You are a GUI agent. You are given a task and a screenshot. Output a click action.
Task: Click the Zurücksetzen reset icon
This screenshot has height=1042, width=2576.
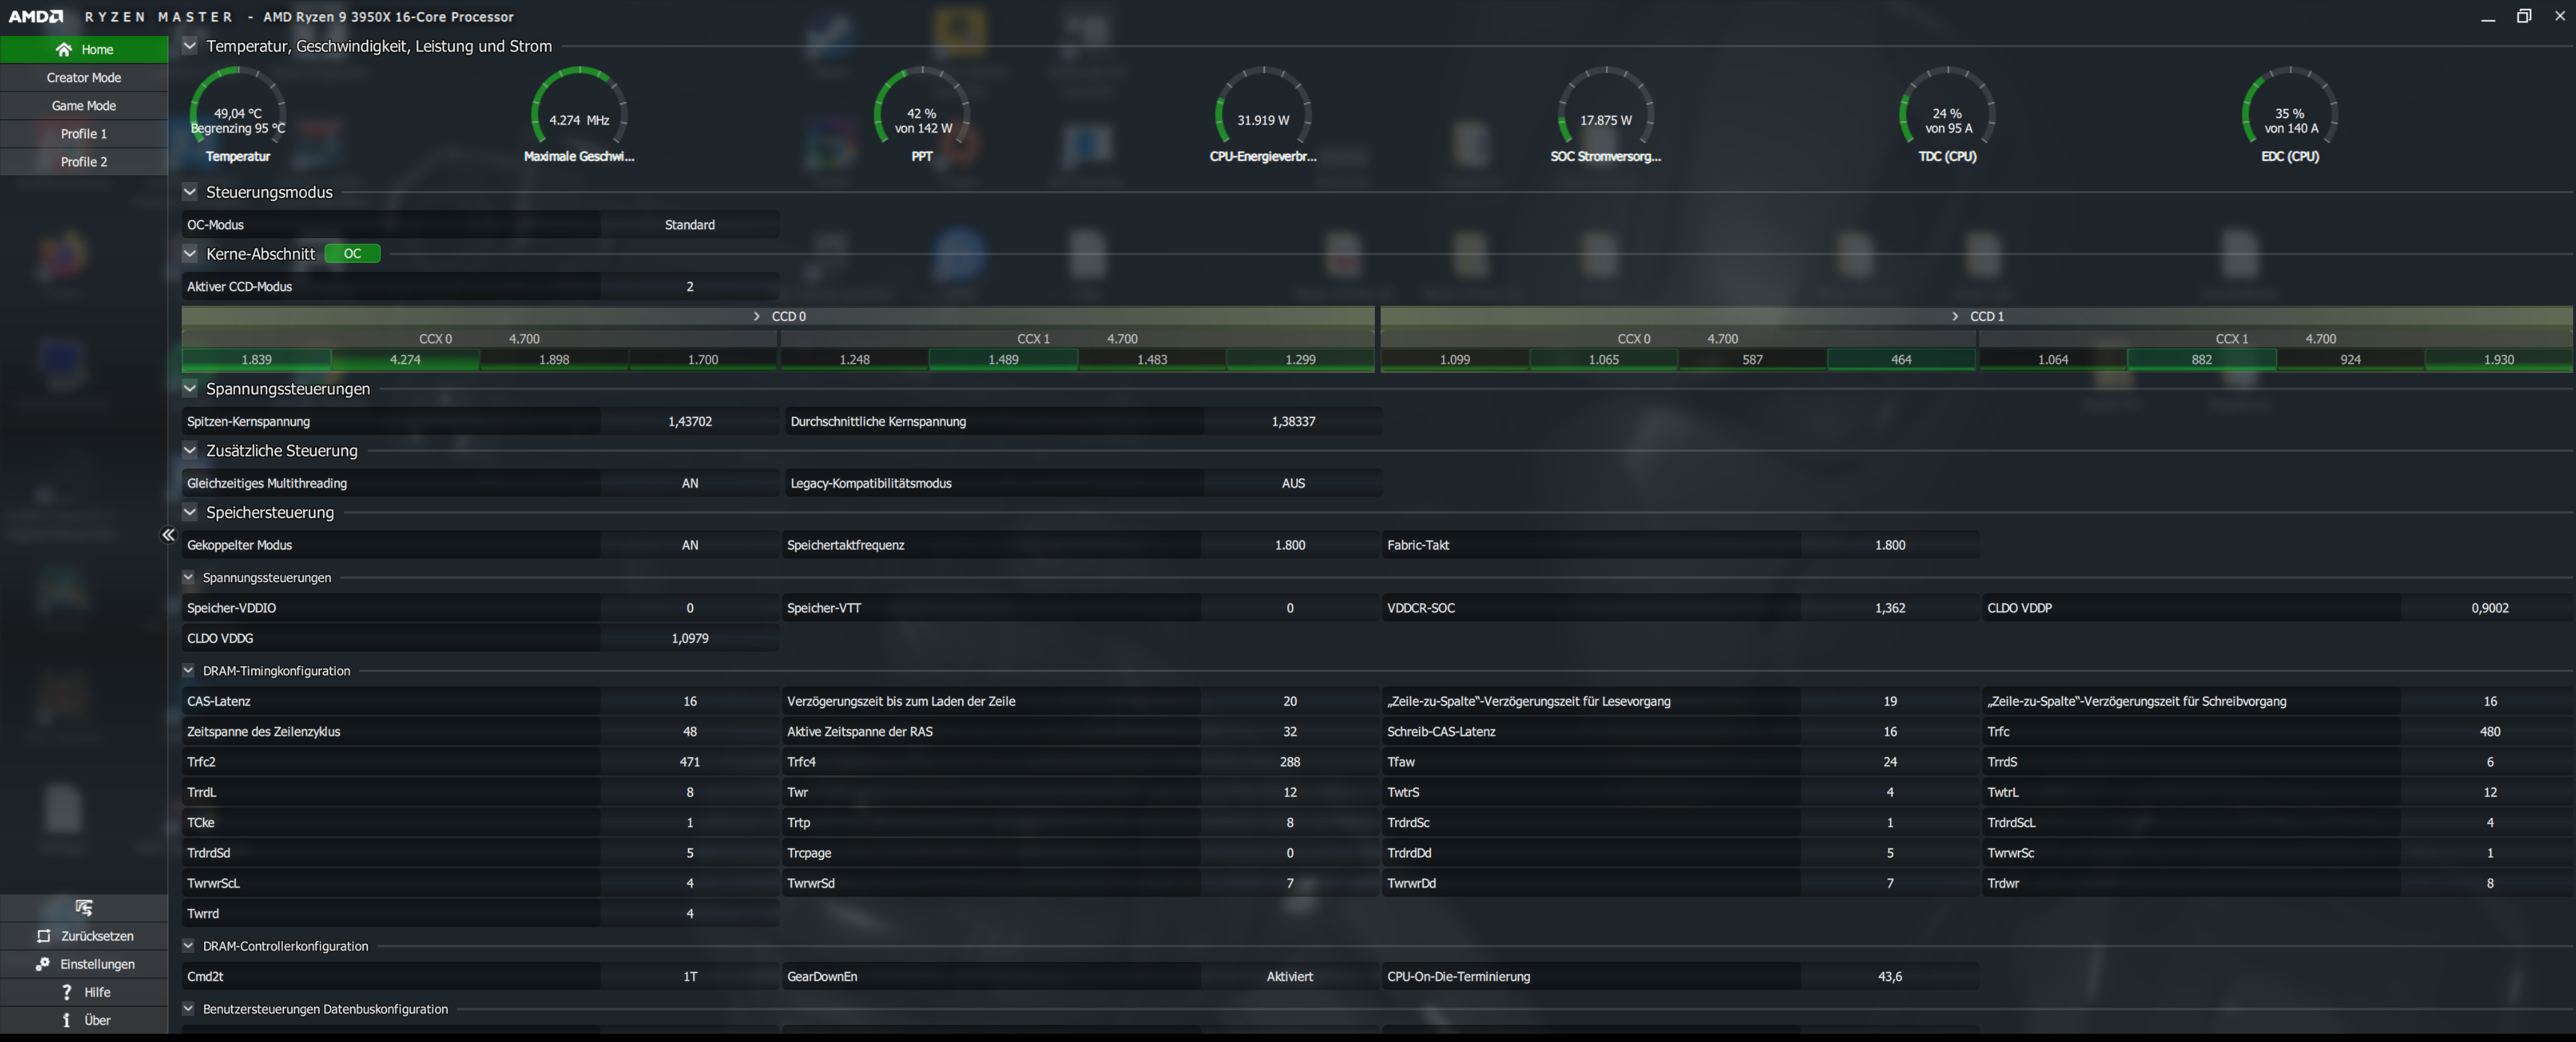(x=43, y=936)
